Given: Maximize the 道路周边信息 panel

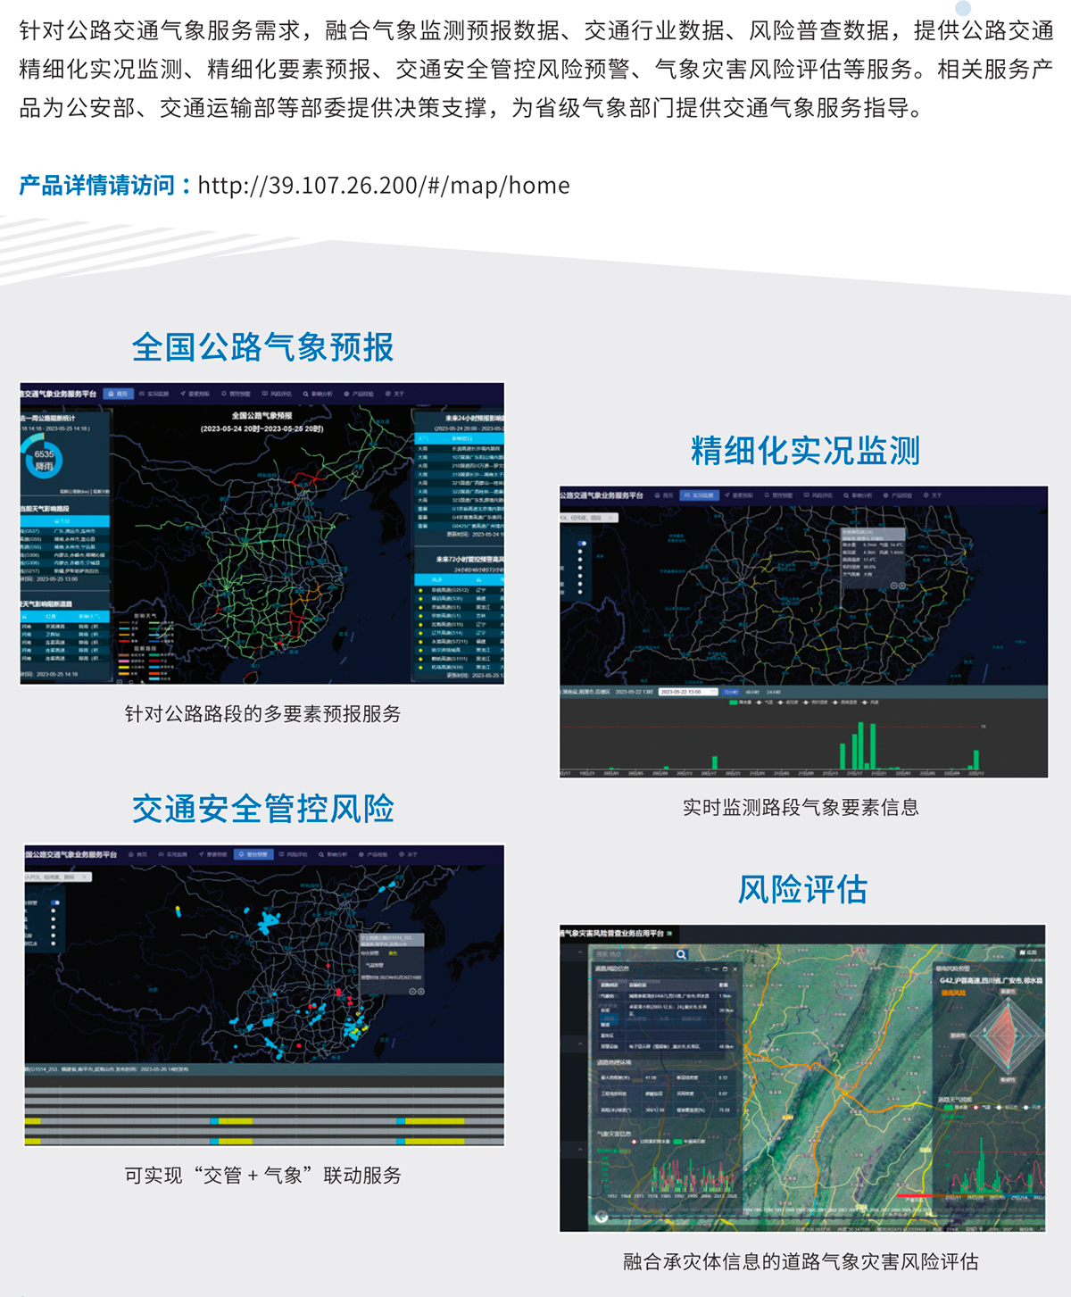Looking at the screenshot, I should 724,969.
